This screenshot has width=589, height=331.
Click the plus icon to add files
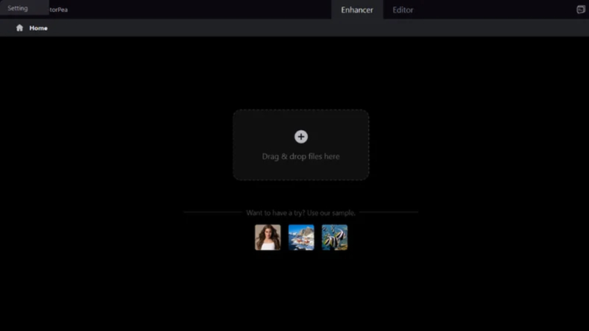(x=301, y=137)
